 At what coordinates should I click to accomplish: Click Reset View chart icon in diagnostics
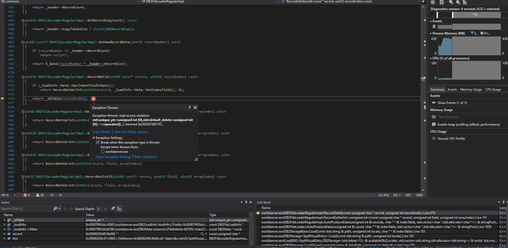465,2
